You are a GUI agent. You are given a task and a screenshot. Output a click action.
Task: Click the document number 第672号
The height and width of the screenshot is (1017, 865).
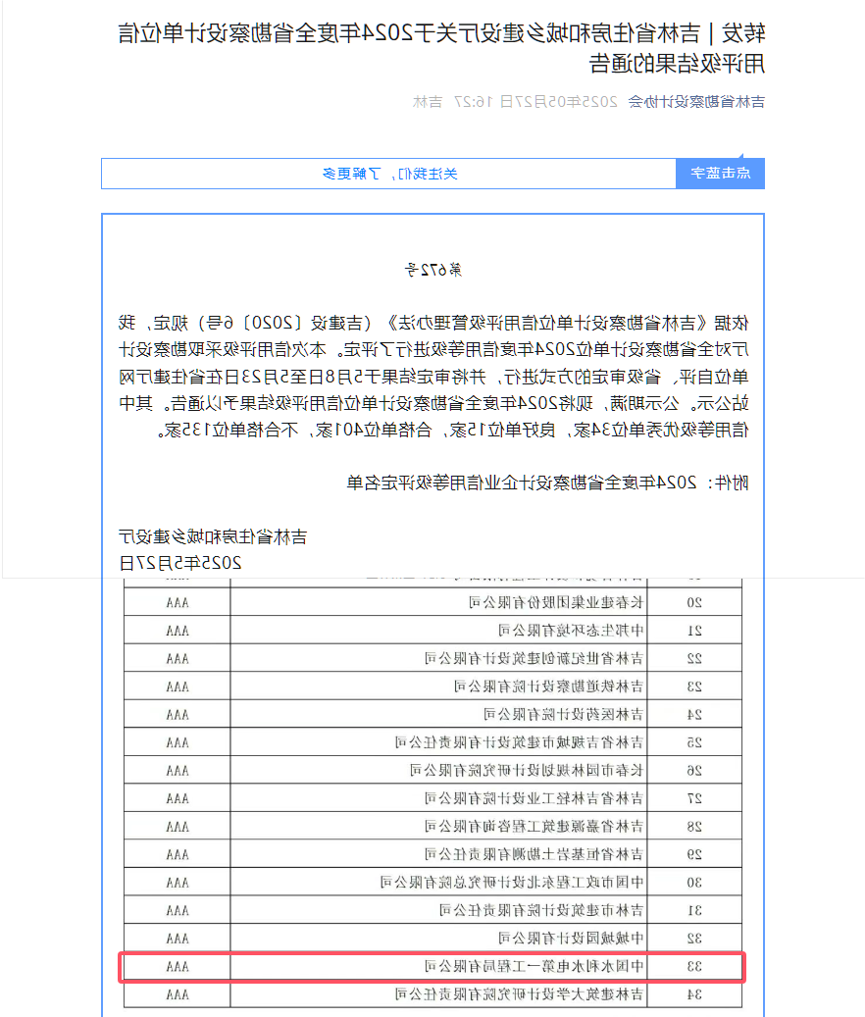click(x=433, y=270)
